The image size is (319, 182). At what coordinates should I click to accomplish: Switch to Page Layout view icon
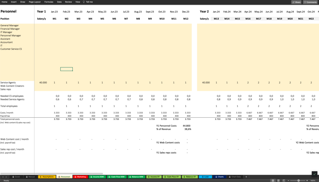pos(278,180)
